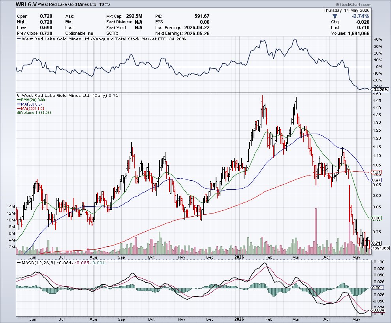Click the StockCharts.com watermark label

pyautogui.click(x=353, y=4)
